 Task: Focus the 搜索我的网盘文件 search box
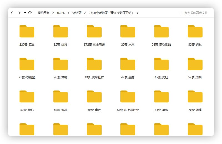tap(196, 13)
